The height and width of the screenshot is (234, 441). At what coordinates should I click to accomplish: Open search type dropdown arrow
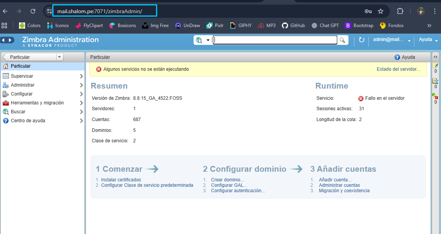pos(208,40)
